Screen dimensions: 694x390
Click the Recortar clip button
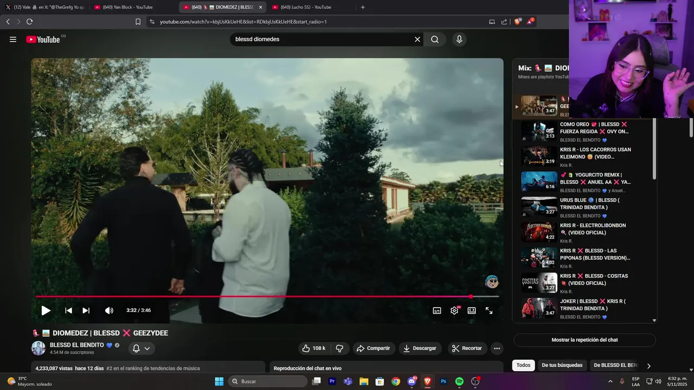[467, 348]
